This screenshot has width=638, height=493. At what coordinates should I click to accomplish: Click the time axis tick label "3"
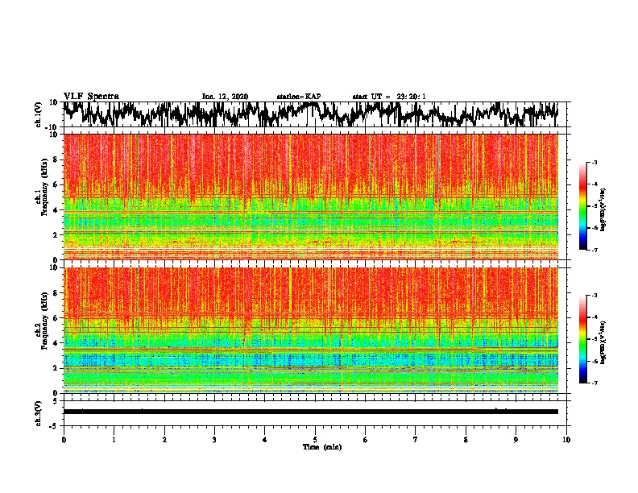[x=214, y=440]
